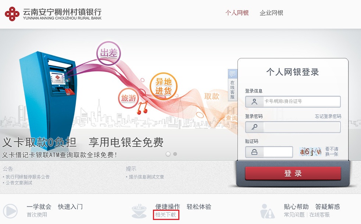361x224 pixels.
Task: Select the second banner carousel dot
Action: [x=175, y=154]
